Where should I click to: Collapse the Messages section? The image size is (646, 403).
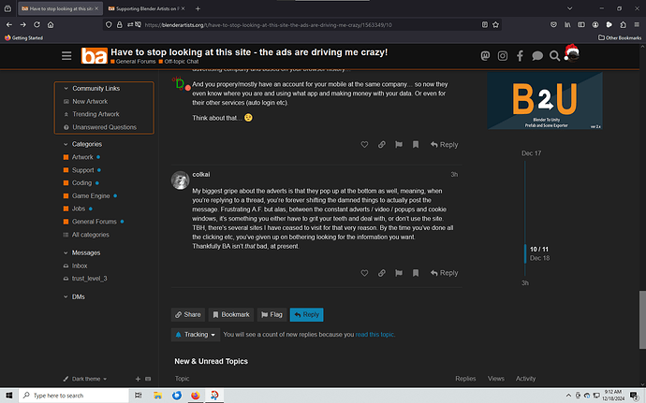[66, 252]
